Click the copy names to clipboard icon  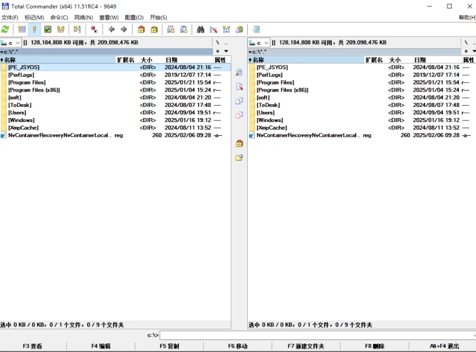[240, 30]
